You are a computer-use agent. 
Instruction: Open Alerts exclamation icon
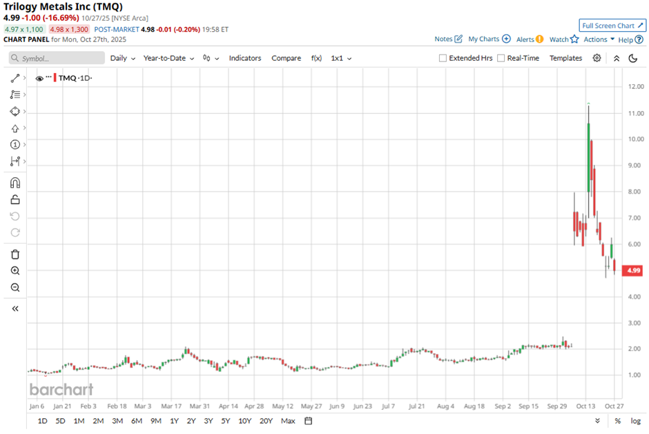pyautogui.click(x=539, y=39)
